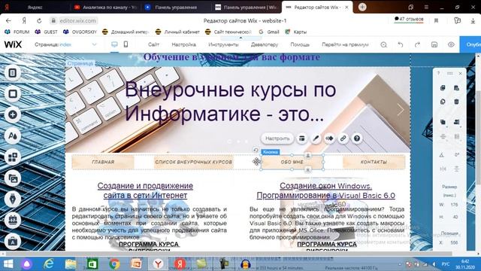Viewport: 481px width, 271px height.
Task: Select the ГЛАВНАЯ menu button
Action: (103, 162)
